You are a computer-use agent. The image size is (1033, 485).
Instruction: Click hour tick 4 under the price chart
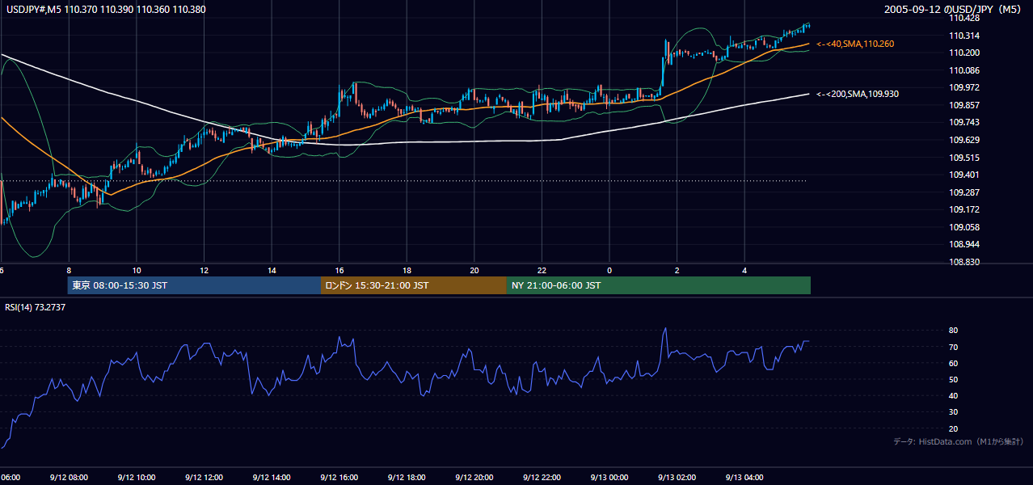tap(745, 270)
